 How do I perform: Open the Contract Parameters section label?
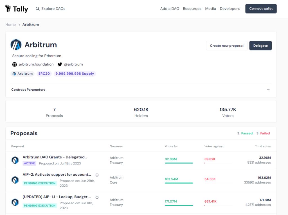(x=28, y=90)
